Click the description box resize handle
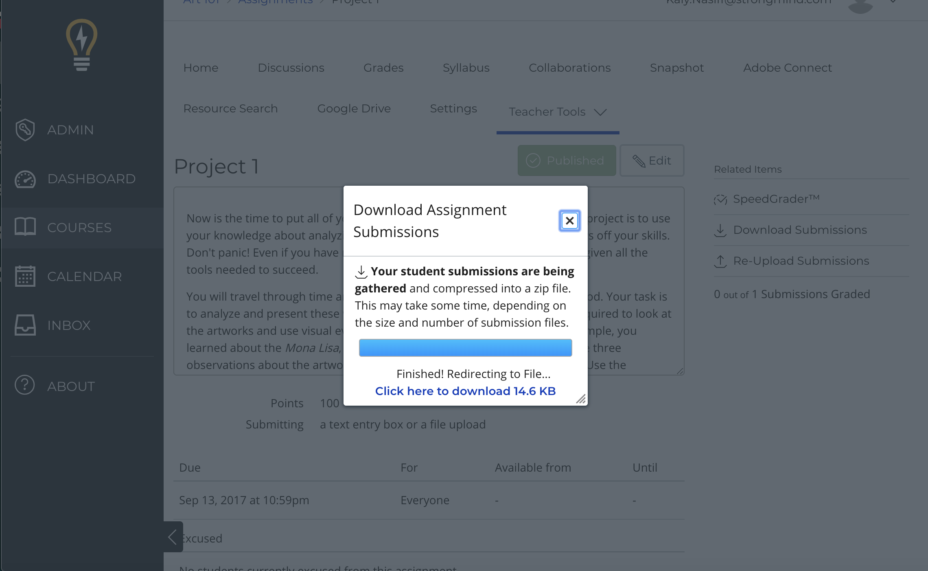This screenshot has width=928, height=571. tap(680, 371)
